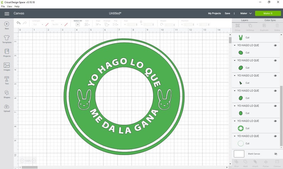Collapse the layer group with green ring thumbnail
This screenshot has height=169, width=283.
click(235, 121)
